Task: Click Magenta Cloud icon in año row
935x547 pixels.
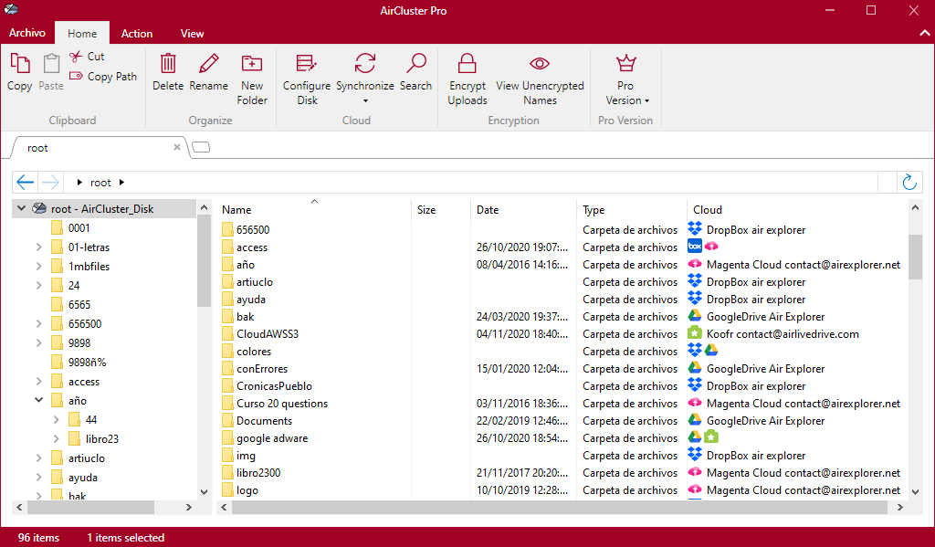Action: click(695, 264)
